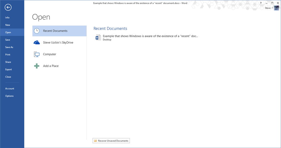The height and width of the screenshot is (148, 281).
Task: Close the Word window with X
Action: click(278, 3)
